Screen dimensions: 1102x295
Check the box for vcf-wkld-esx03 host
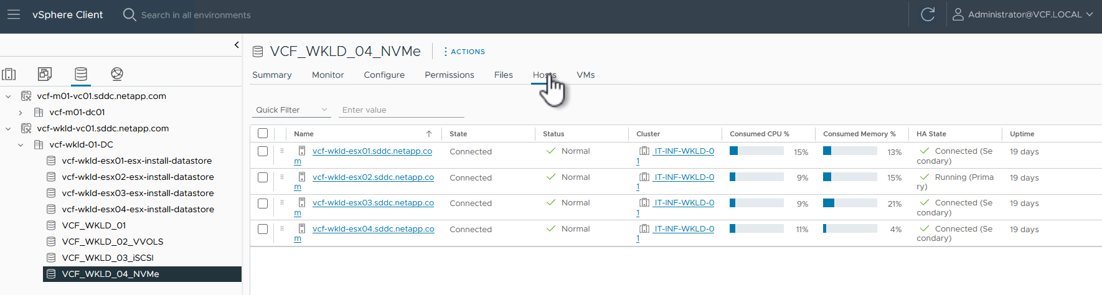tap(263, 204)
